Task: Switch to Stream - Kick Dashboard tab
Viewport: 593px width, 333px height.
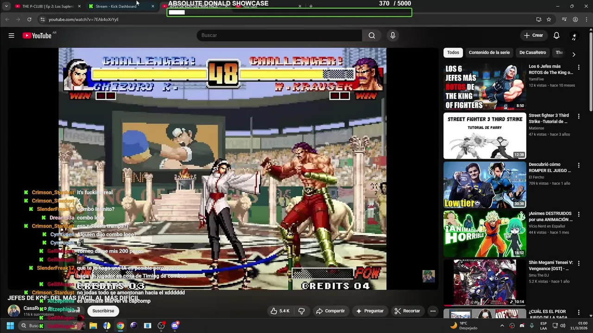Action: [120, 6]
